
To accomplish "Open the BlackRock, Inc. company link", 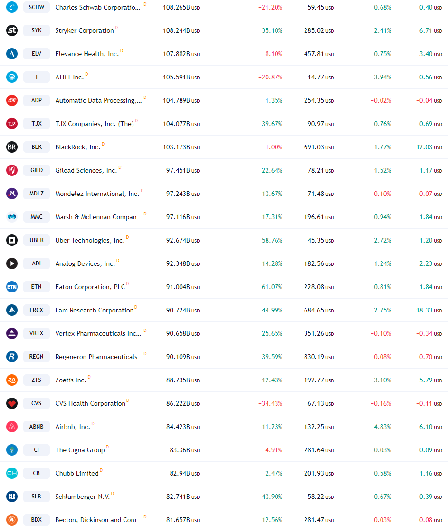I will pyautogui.click(x=78, y=147).
